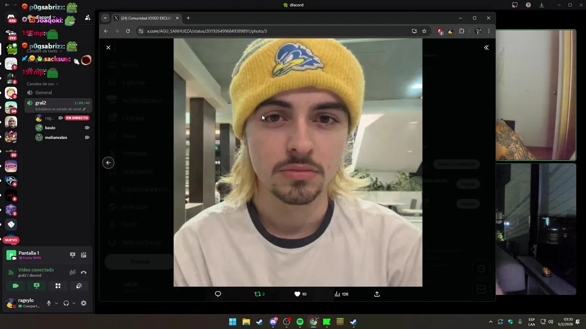The height and width of the screenshot is (329, 586).
Task: Mute the microphone for rageylo
Action: pyautogui.click(x=49, y=303)
